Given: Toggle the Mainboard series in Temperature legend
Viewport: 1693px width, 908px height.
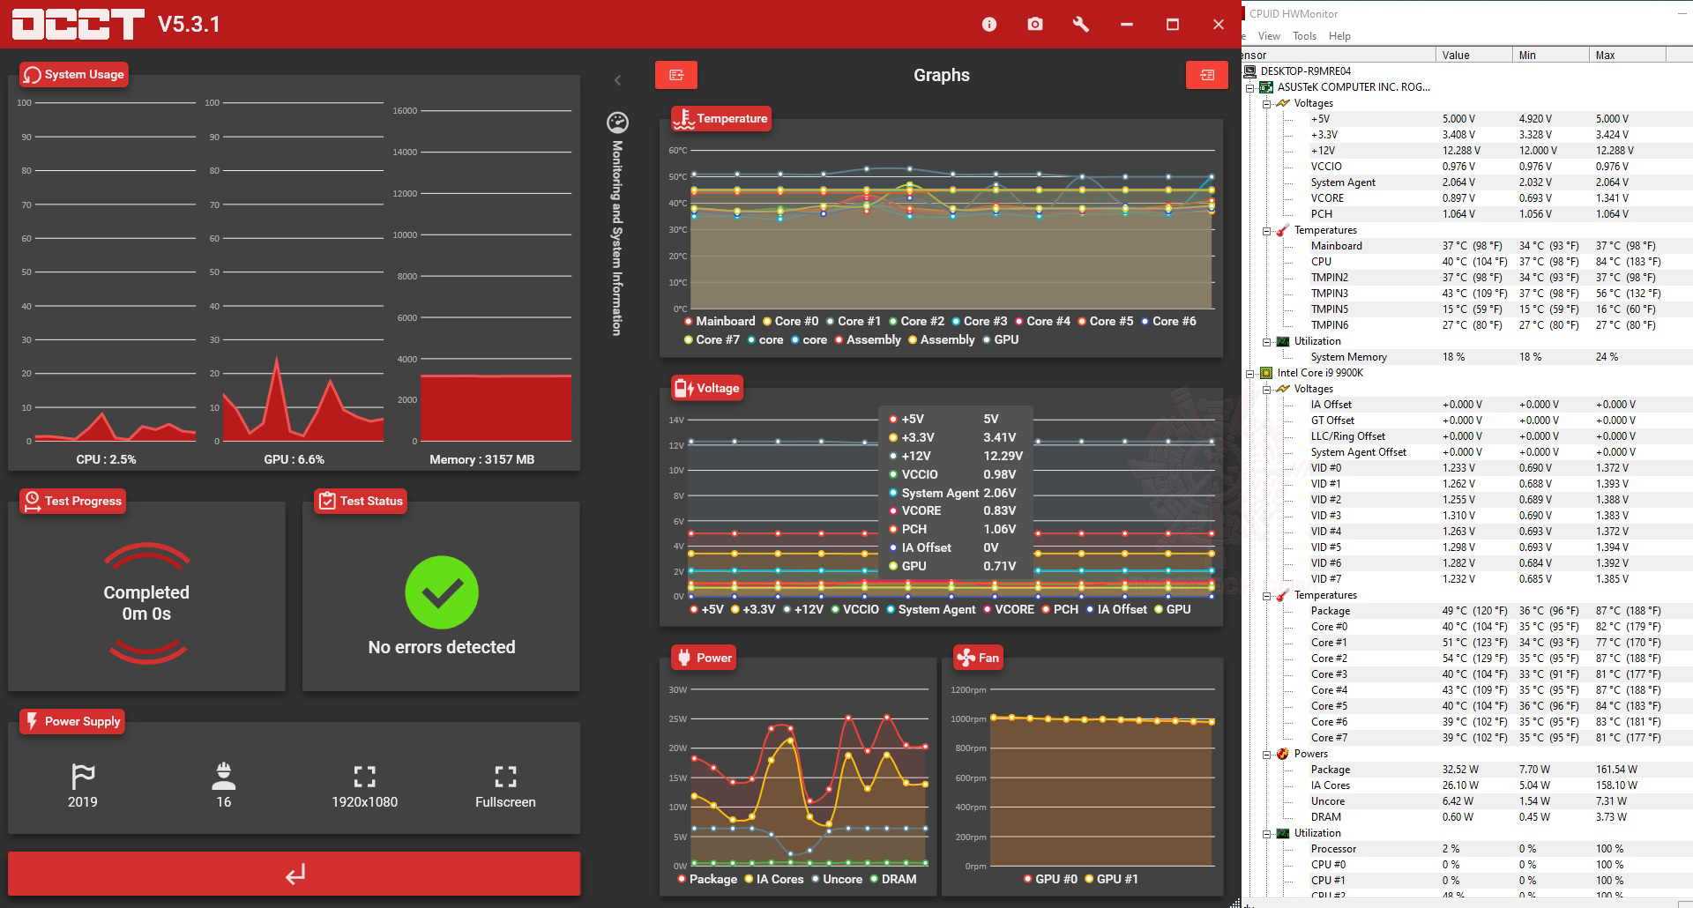Looking at the screenshot, I should [720, 321].
